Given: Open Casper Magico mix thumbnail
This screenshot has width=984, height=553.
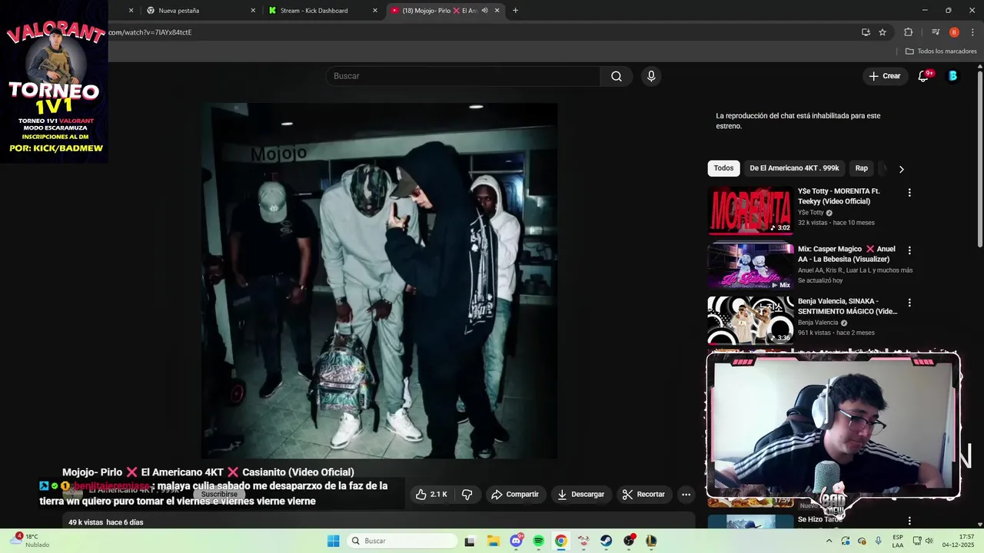Looking at the screenshot, I should pos(750,267).
